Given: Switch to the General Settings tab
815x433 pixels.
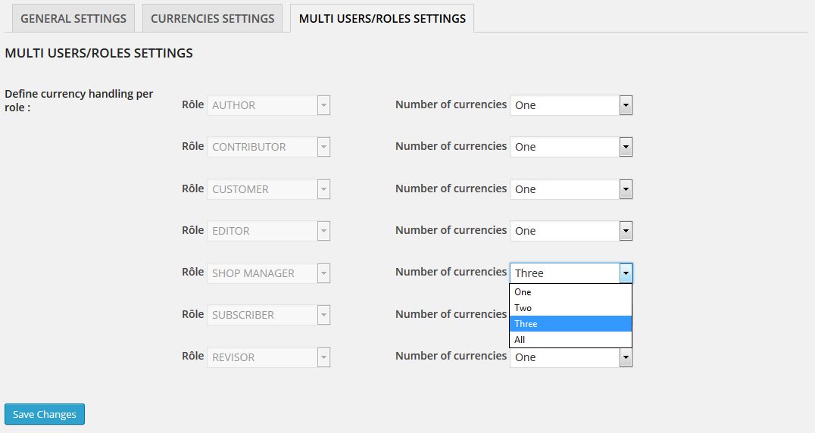Looking at the screenshot, I should coord(73,18).
